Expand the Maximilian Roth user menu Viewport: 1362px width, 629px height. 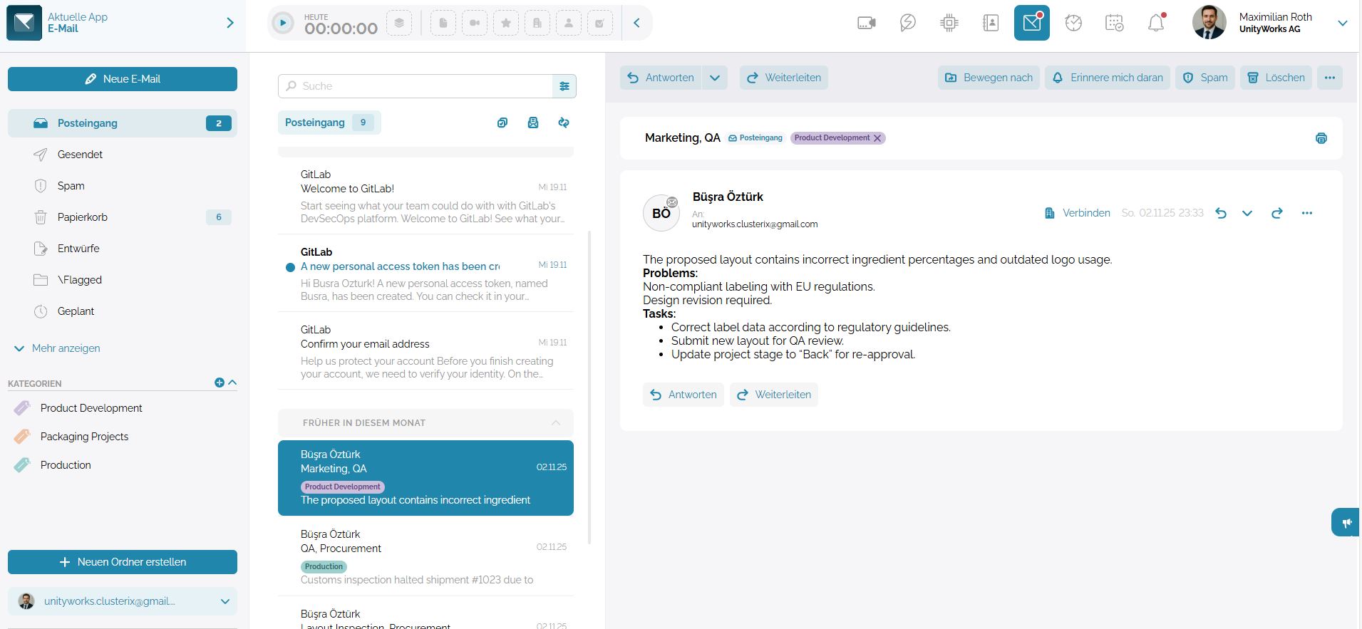tap(1343, 23)
